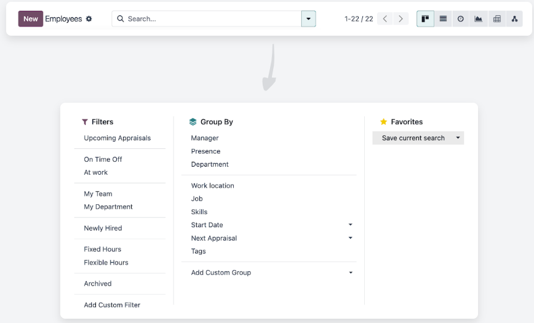Switch to Pivot table view
Image resolution: width=534 pixels, height=323 pixels.
point(496,19)
